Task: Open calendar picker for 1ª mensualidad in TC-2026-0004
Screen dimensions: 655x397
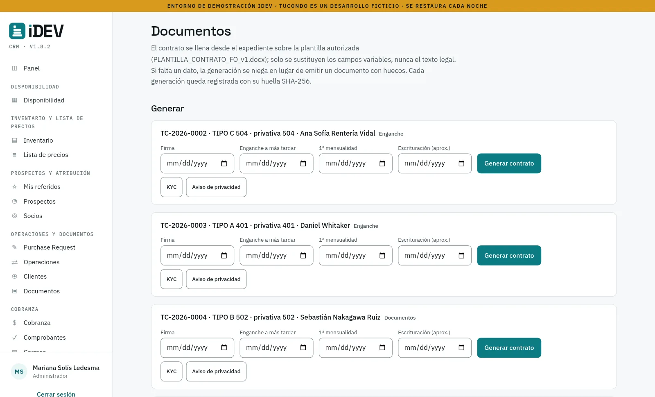Action: click(382, 348)
